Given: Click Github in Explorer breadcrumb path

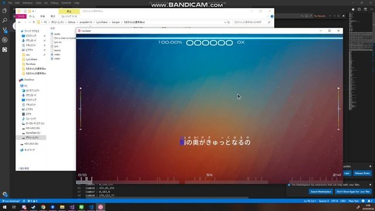Looking at the screenshot, I should tap(71, 22).
